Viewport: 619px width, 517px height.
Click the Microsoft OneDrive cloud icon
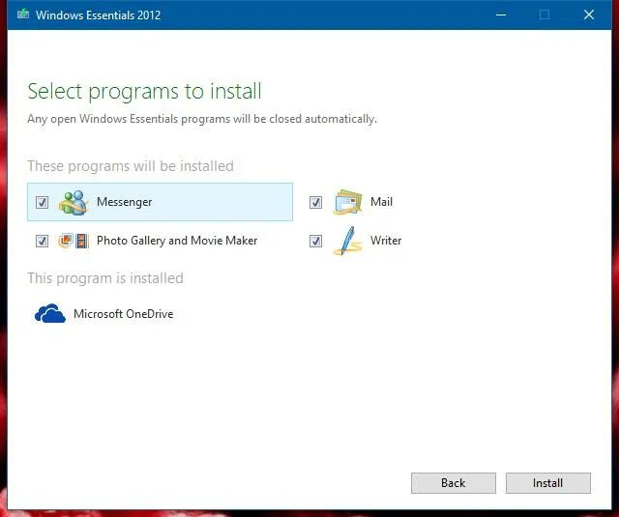49,313
